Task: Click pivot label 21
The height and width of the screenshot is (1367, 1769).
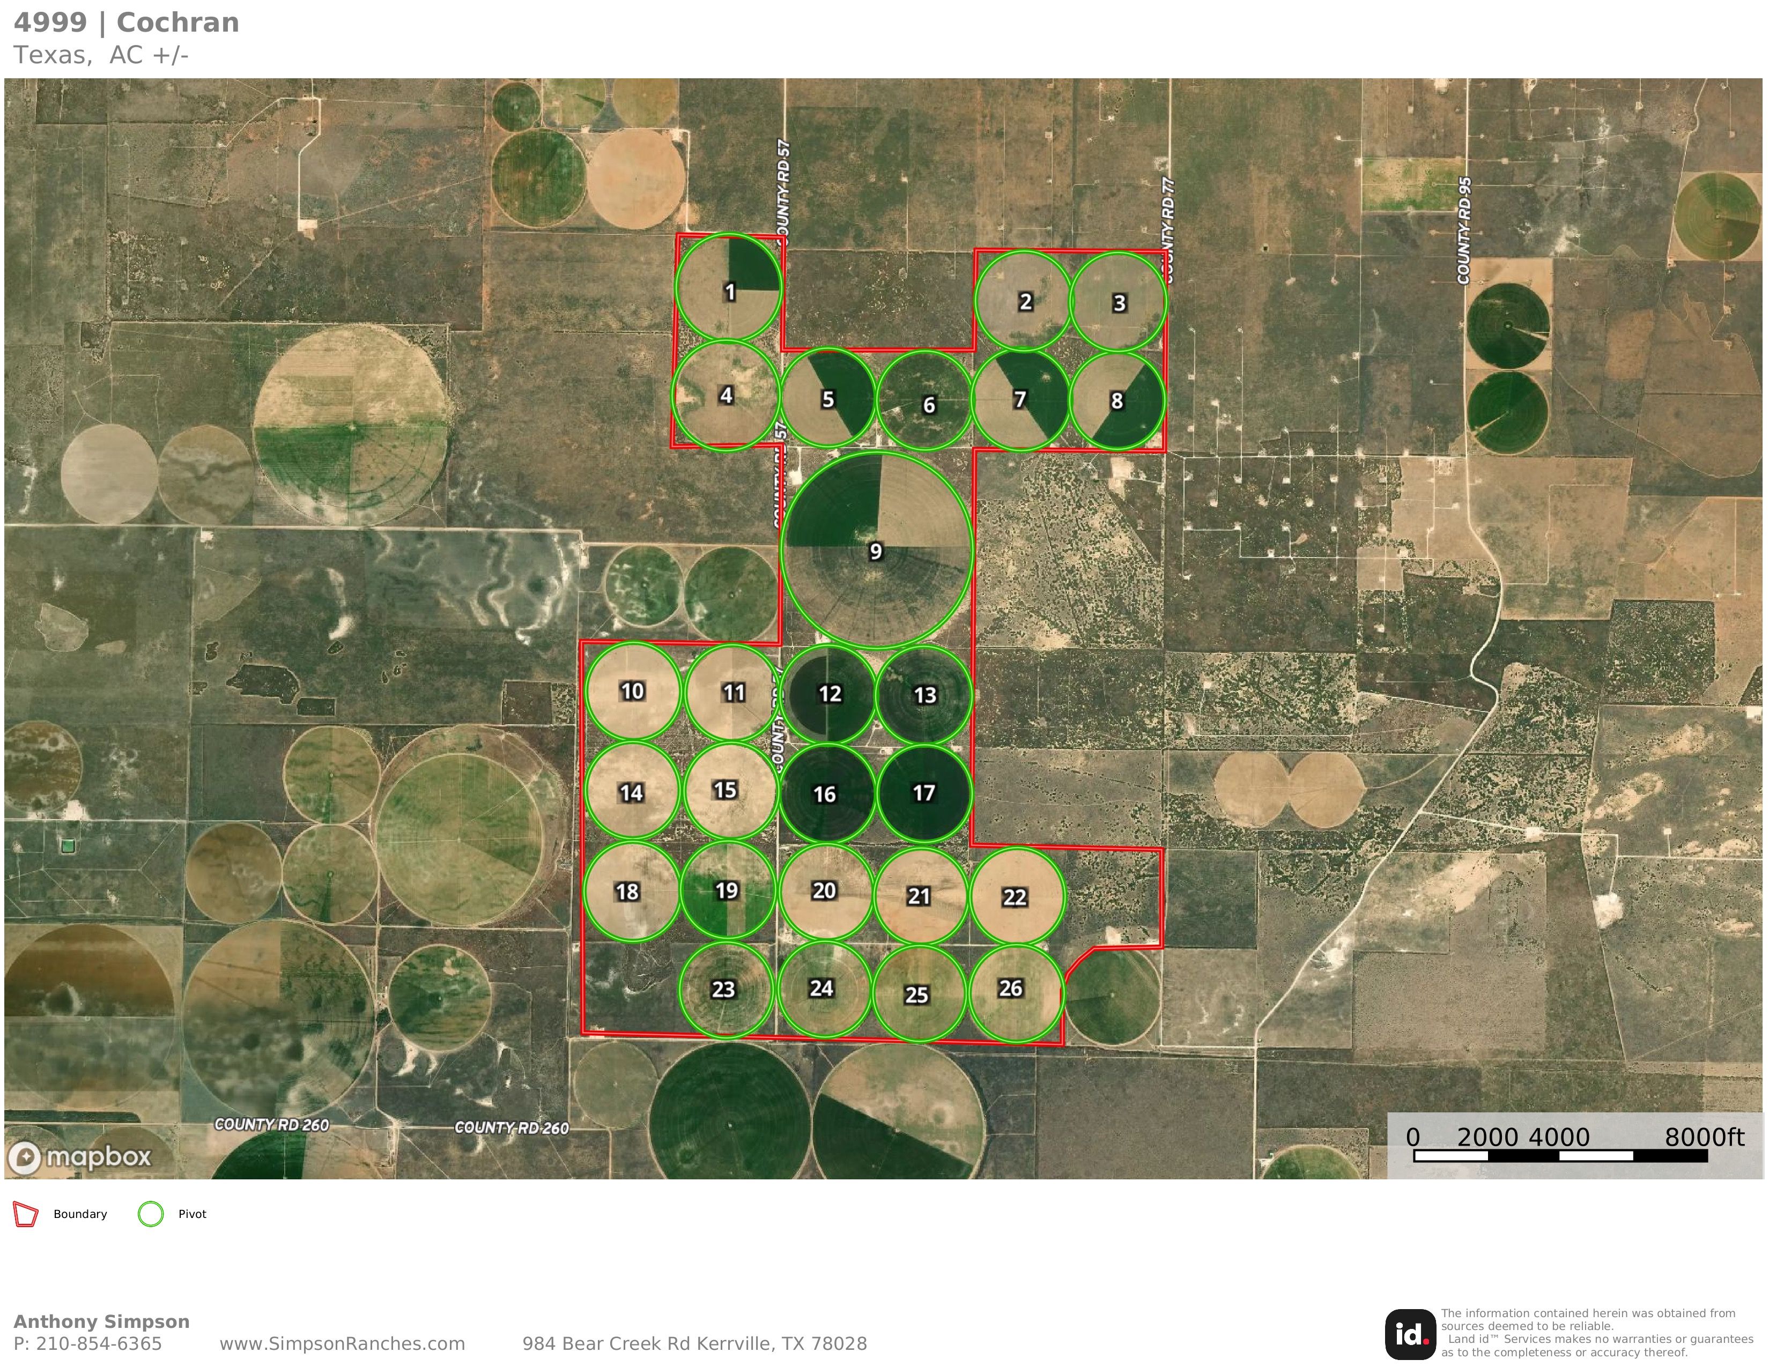Action: 919,896
